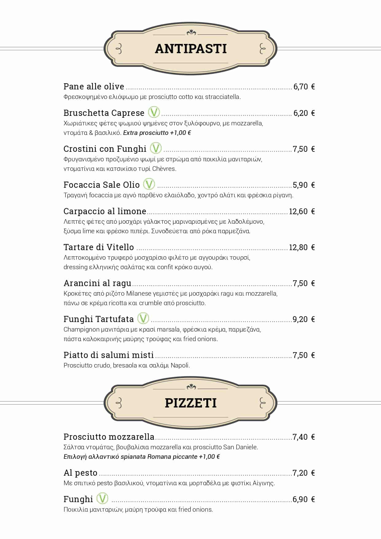This screenshot has height=539, width=381.
Task: Click the right swirl ornament in the PIZZETI banner
Action: [x=262, y=403]
